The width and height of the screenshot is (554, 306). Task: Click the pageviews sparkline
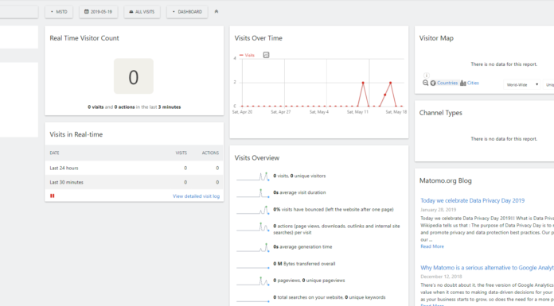[253, 281]
